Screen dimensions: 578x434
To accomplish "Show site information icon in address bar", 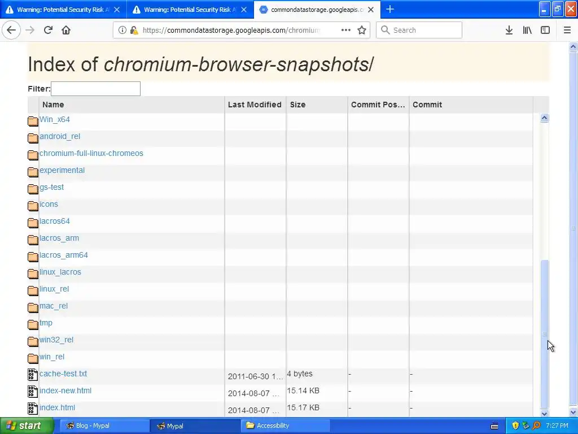I will tap(122, 31).
